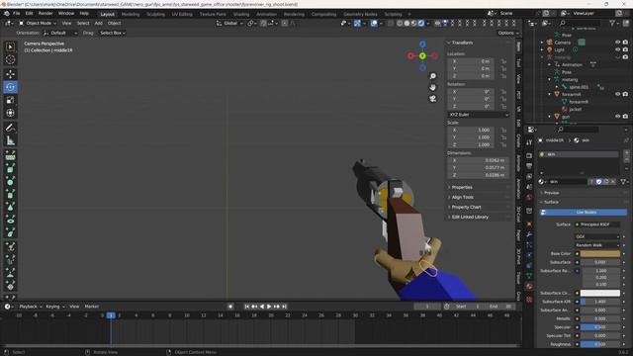Click the blue Z axis gizmo ball
This screenshot has height=356, width=633.
pyautogui.click(x=422, y=44)
